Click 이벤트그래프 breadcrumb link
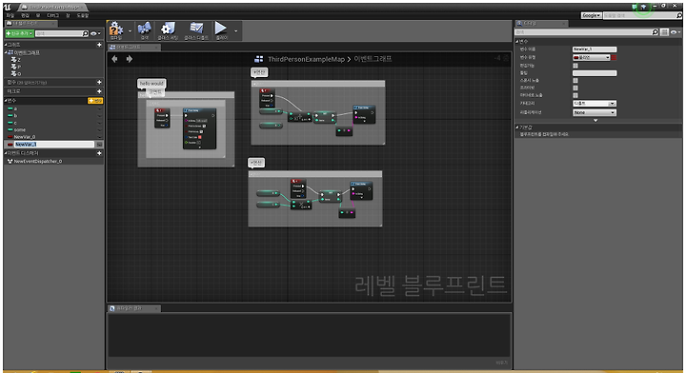The image size is (686, 373). pyautogui.click(x=373, y=59)
